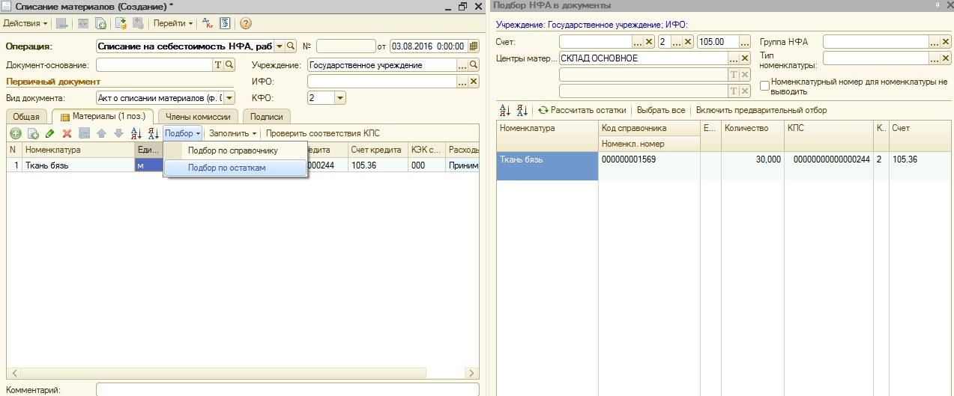Click the quantity 30,000 cell
The width and height of the screenshot is (954, 396).
point(752,159)
